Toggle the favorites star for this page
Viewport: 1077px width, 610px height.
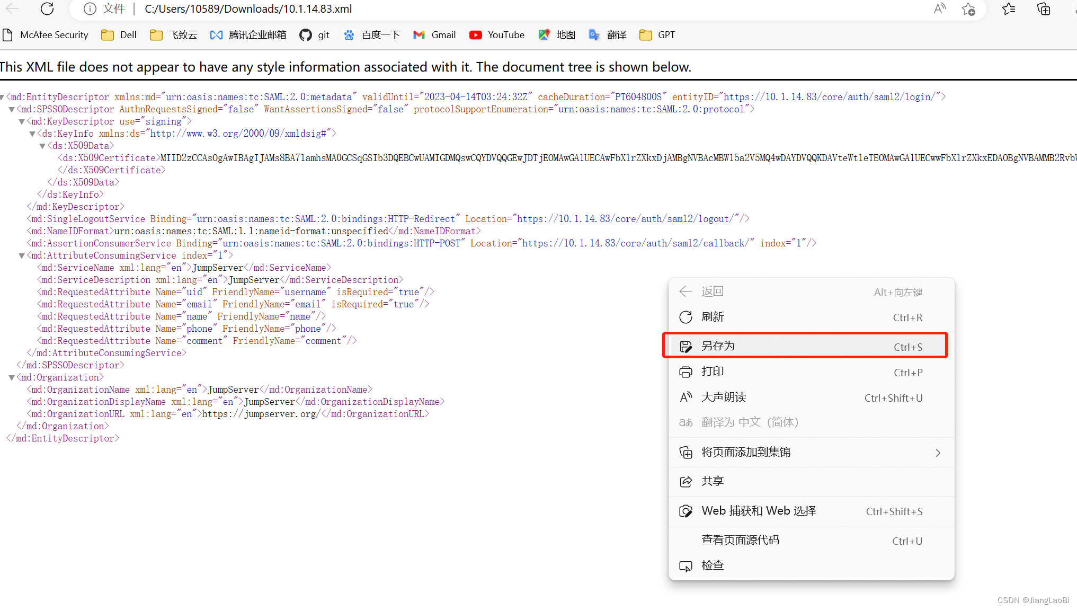point(969,9)
